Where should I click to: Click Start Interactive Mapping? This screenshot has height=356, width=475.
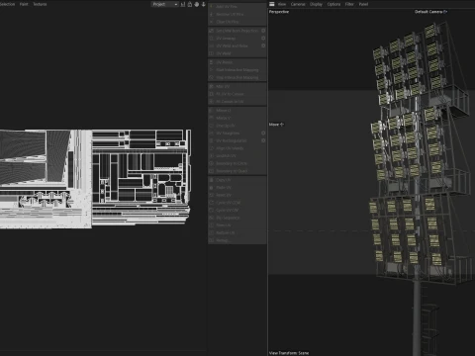coord(237,70)
